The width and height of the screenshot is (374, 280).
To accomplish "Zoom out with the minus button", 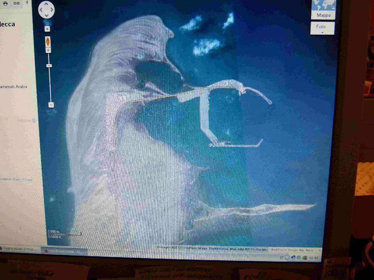I will click(x=51, y=105).
